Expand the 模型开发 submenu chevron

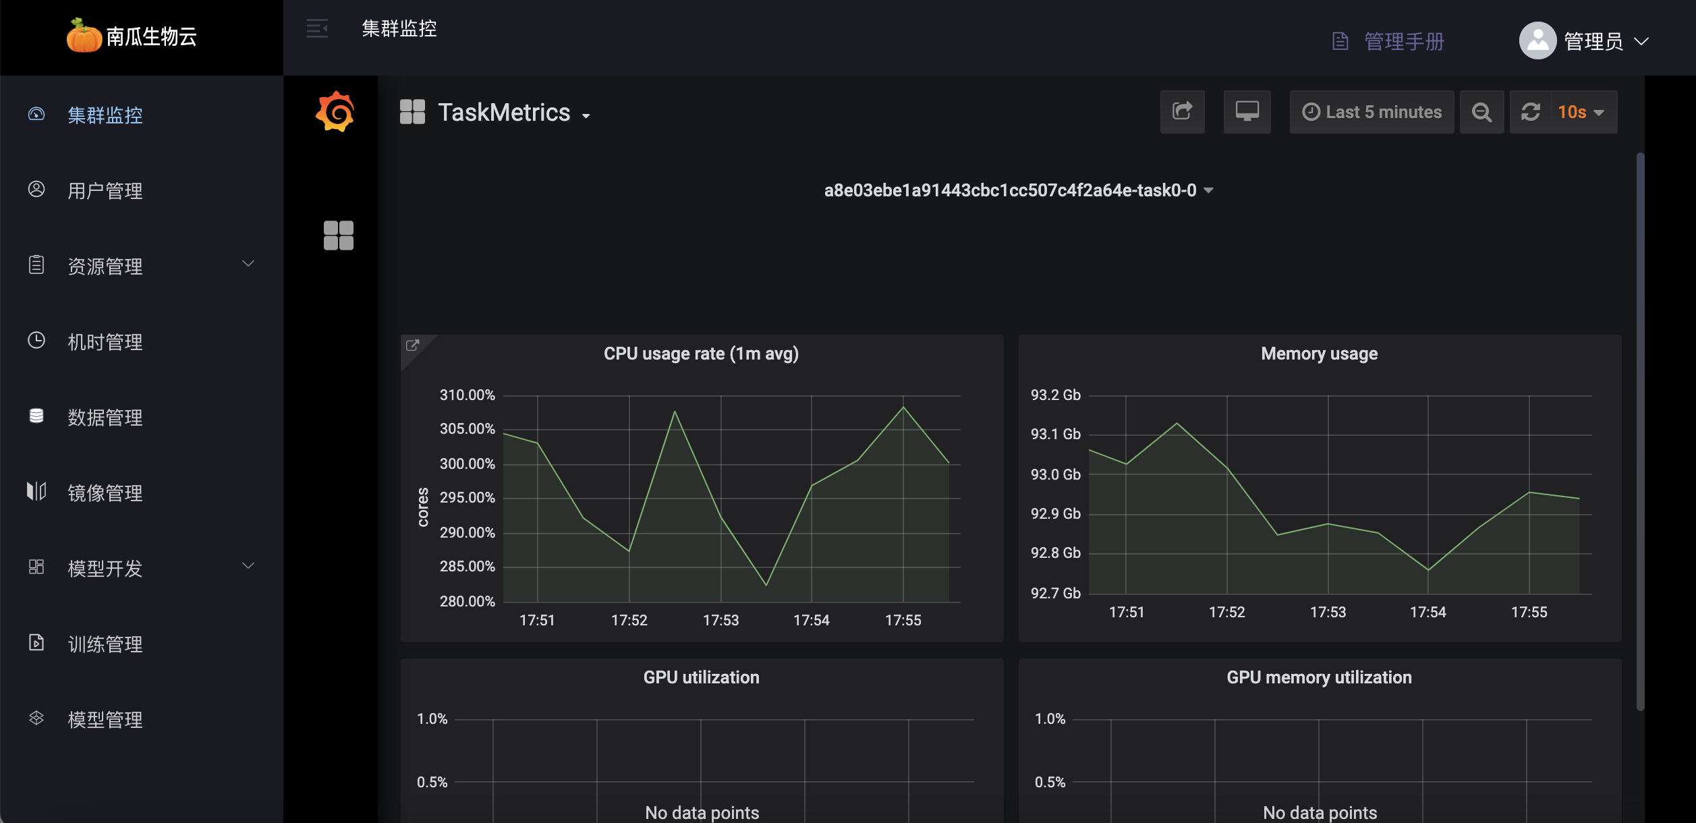(x=248, y=566)
